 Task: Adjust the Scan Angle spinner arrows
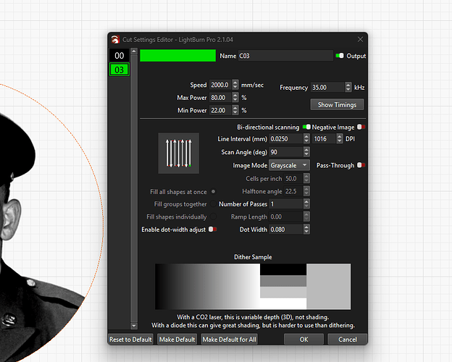coord(306,152)
